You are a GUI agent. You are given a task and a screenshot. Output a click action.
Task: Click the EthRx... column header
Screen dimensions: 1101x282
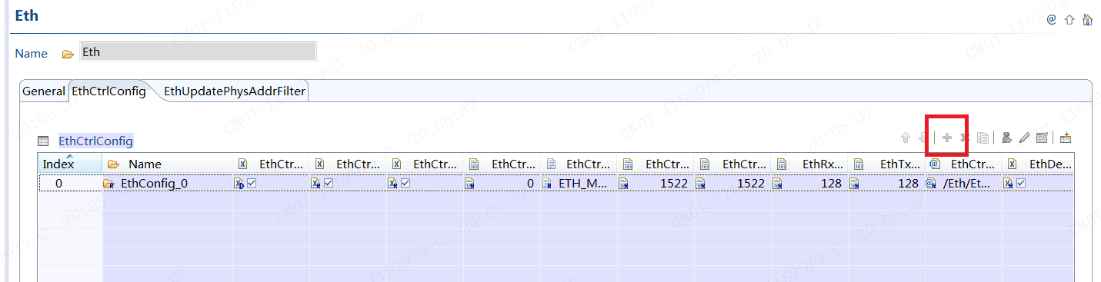click(x=809, y=164)
